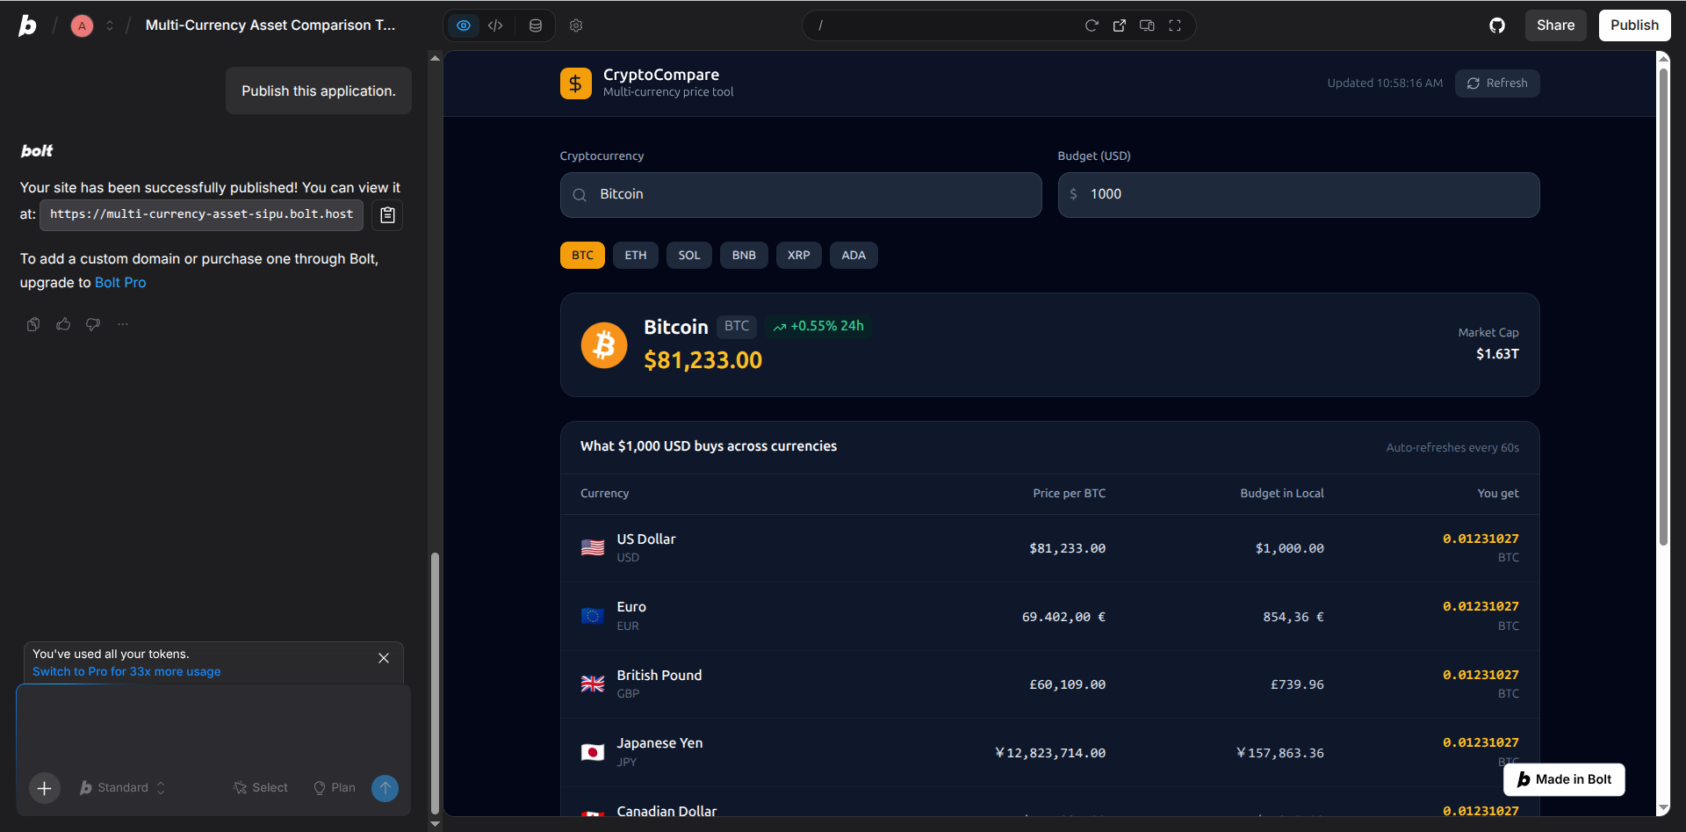Dismiss the tokens used notice

click(x=384, y=658)
